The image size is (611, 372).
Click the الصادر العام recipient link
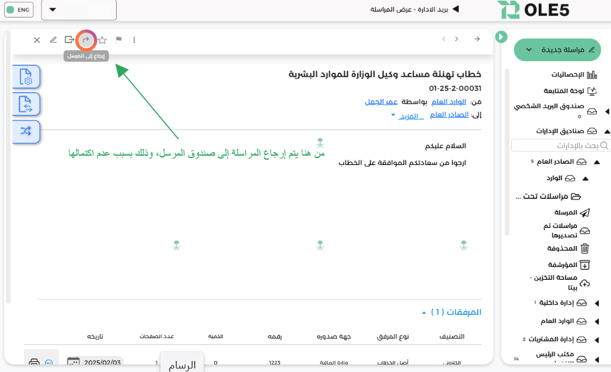(x=449, y=114)
